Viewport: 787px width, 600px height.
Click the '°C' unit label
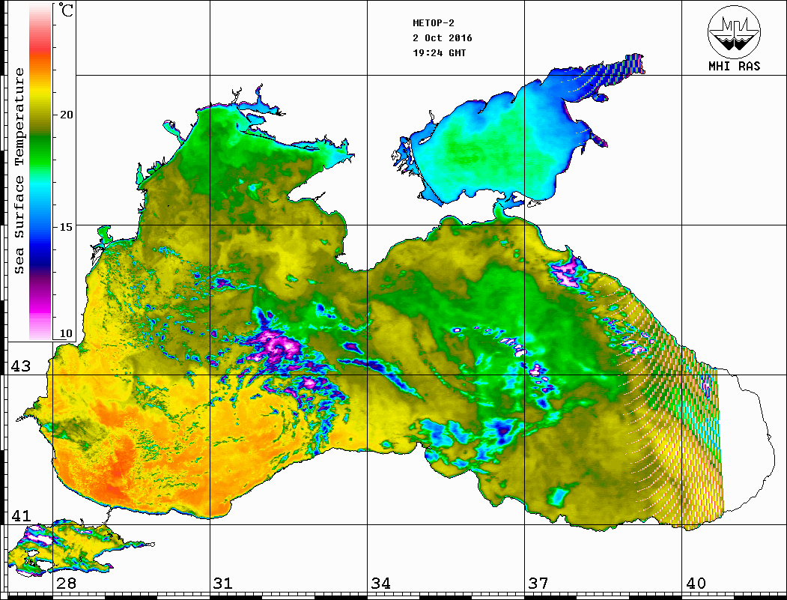coord(66,10)
